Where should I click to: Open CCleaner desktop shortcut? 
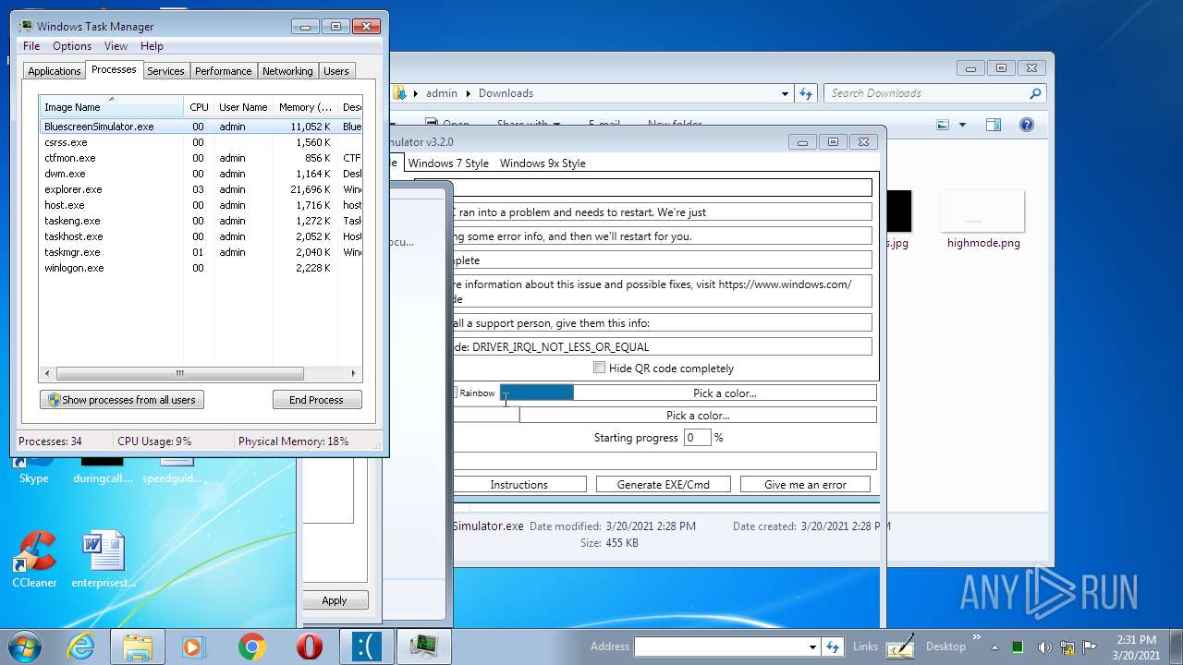click(34, 558)
